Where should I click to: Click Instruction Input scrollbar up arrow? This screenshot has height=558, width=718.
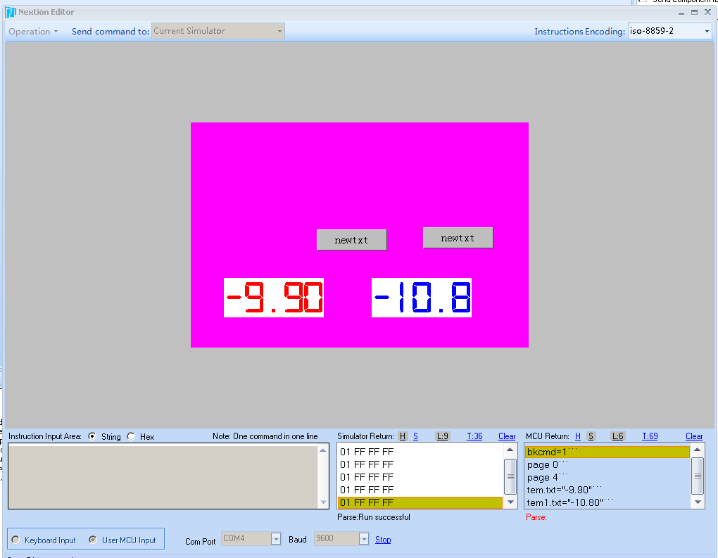coord(323,451)
